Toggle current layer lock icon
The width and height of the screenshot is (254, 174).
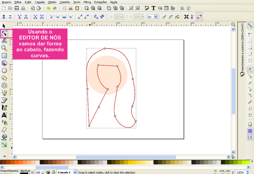54,173
